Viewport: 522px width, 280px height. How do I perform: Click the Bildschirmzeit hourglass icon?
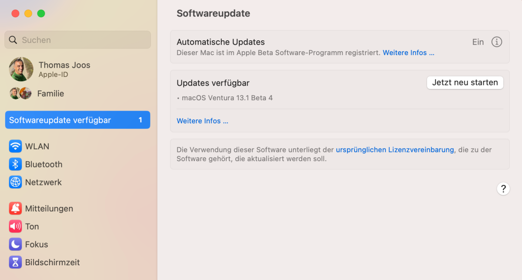pos(15,262)
